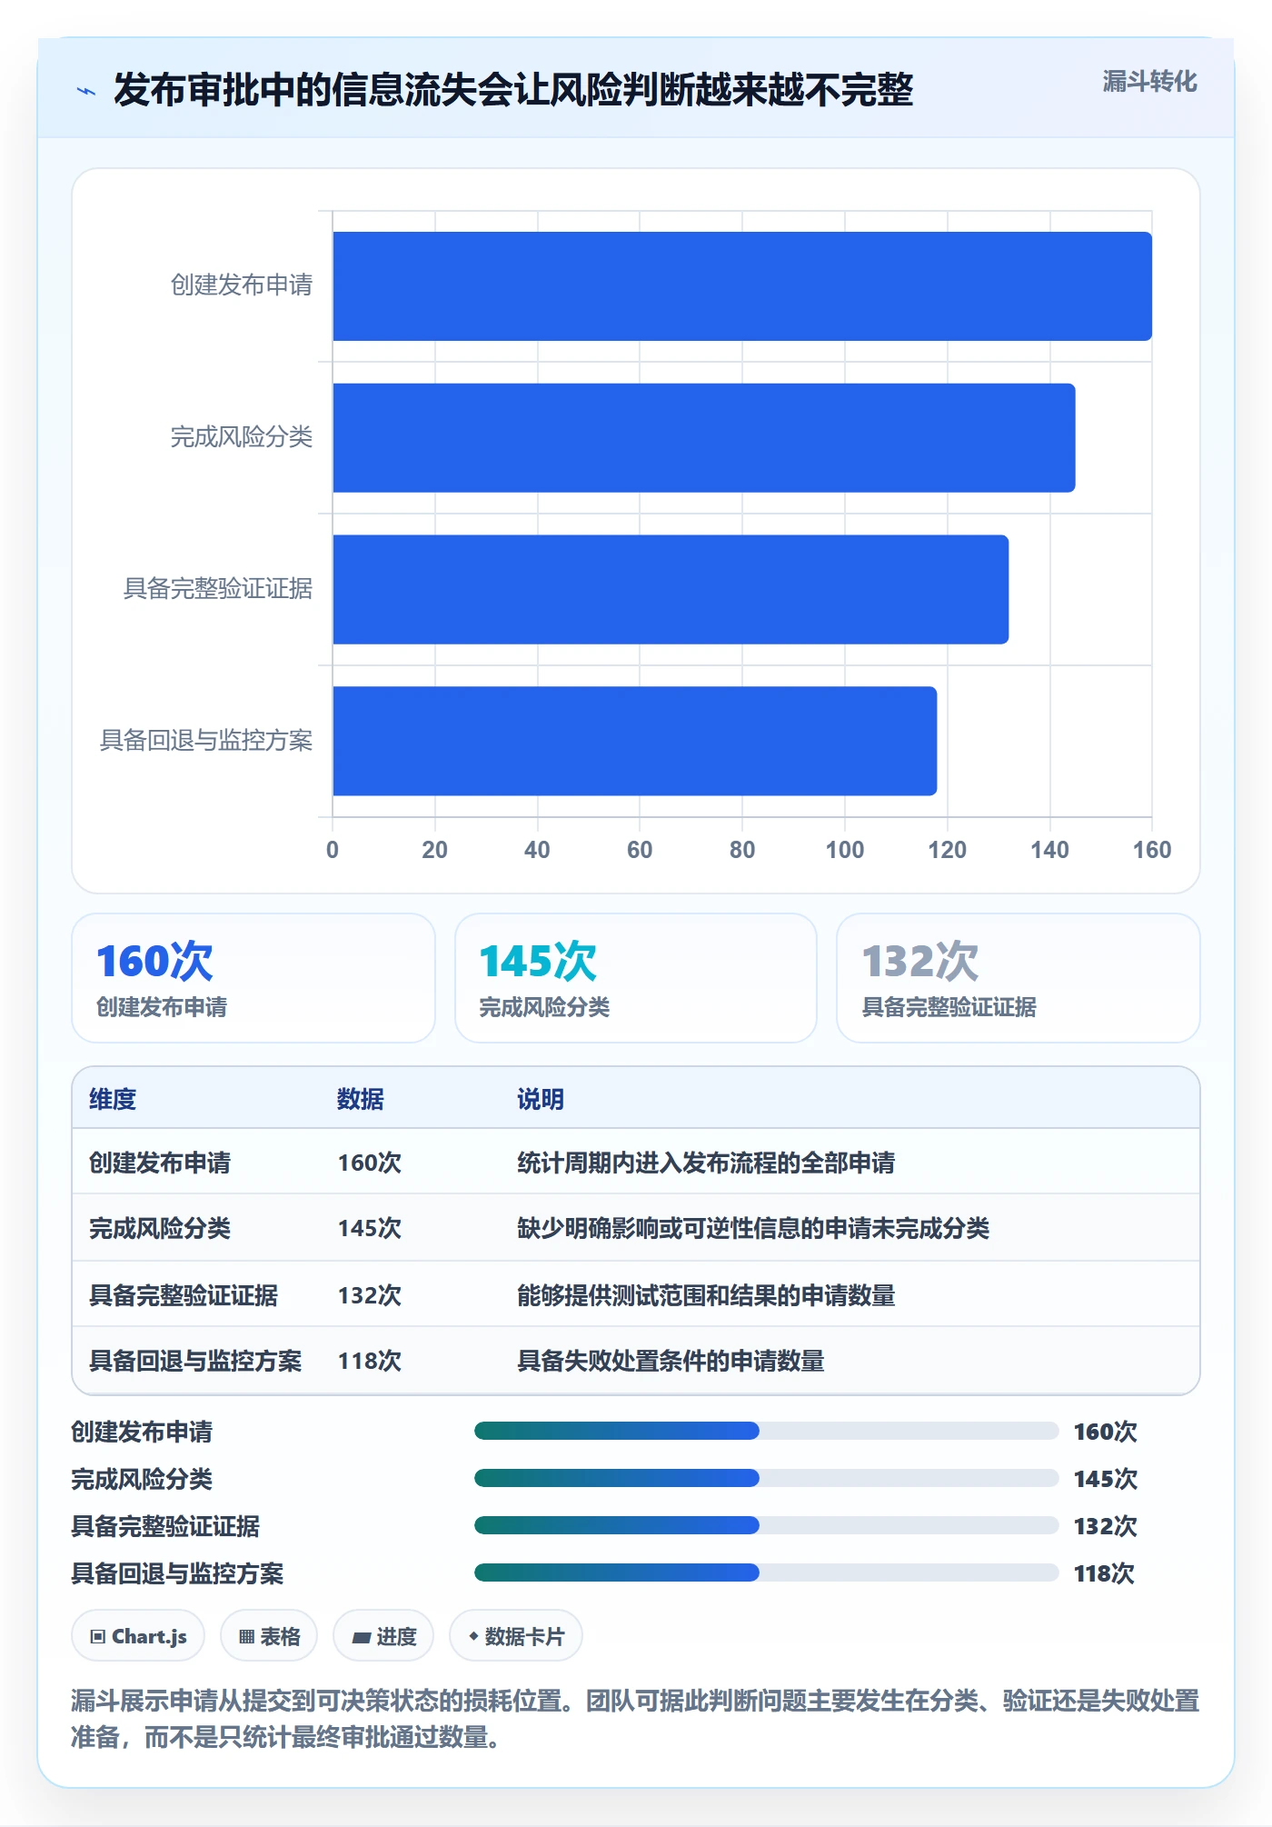Select the 数据卡片 tag
Viewport: 1272px width, 1827px height.
coord(516,1636)
